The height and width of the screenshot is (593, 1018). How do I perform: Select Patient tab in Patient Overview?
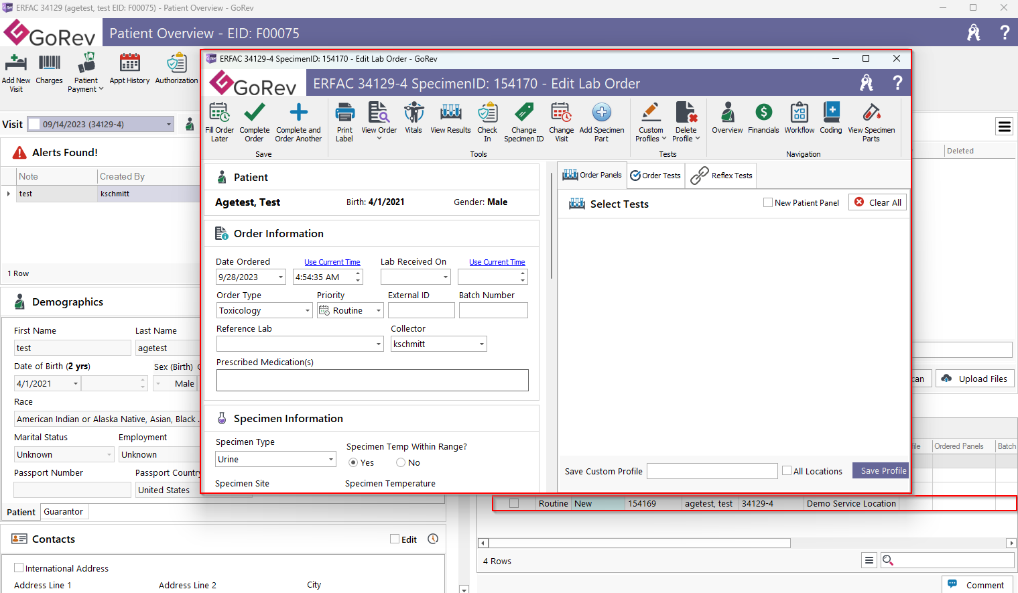(21, 512)
